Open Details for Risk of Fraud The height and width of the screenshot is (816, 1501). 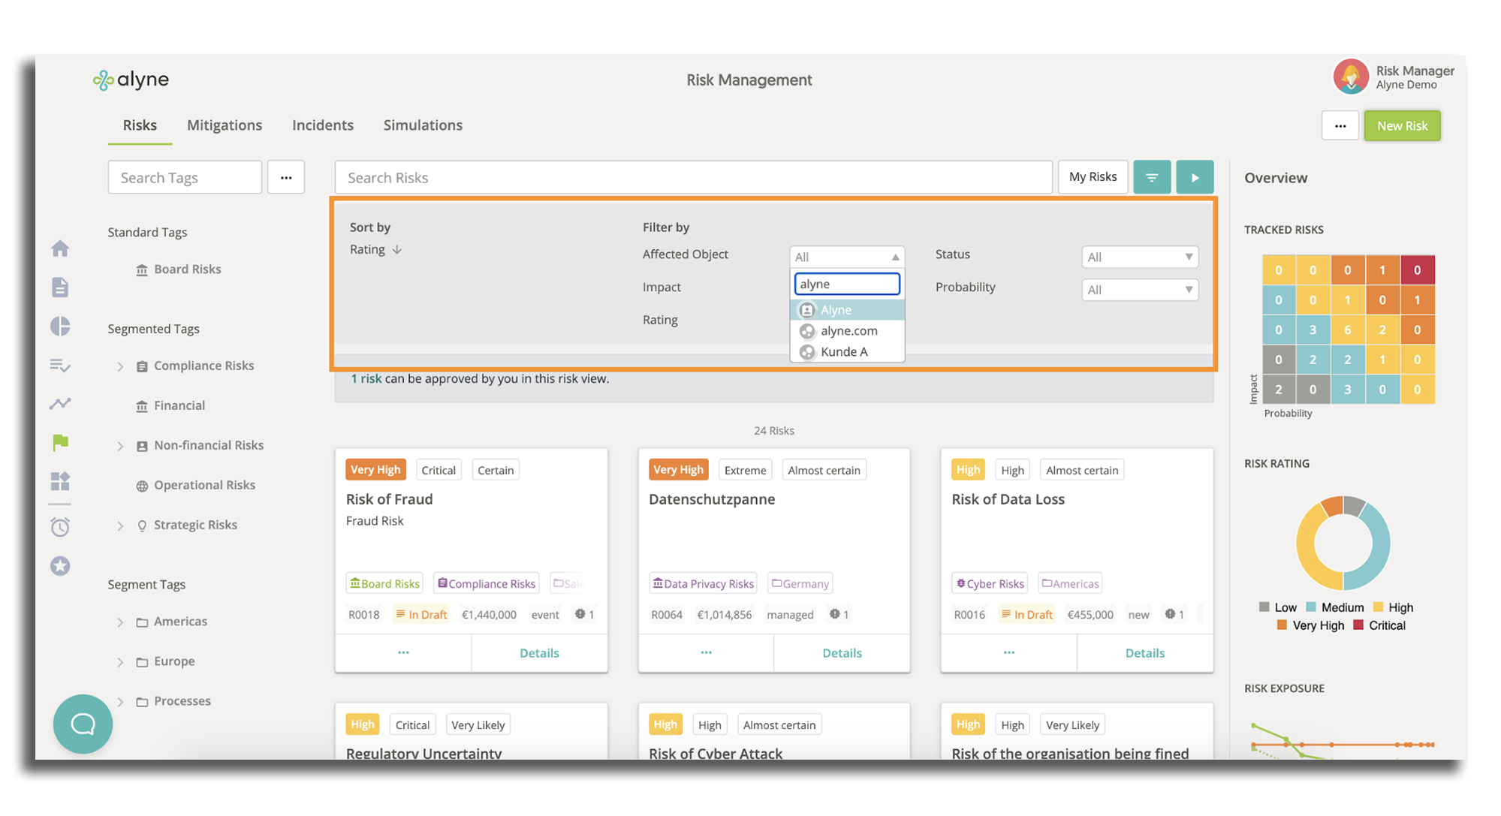point(539,653)
